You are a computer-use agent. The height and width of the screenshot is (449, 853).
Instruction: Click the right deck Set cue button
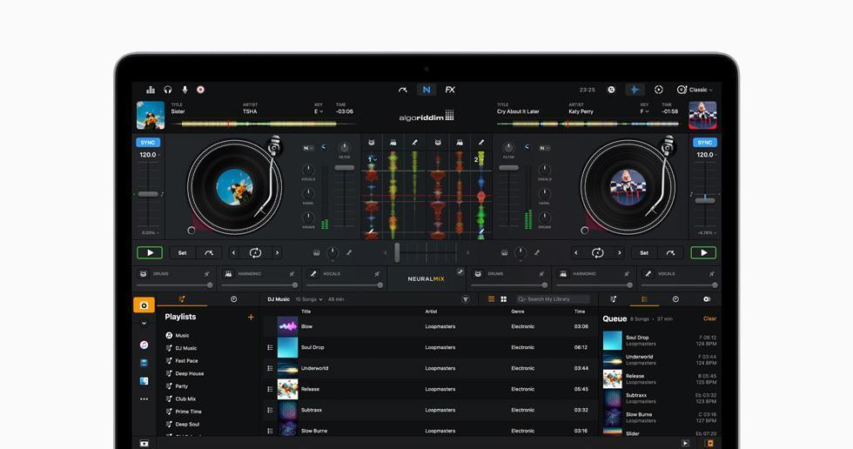coord(644,252)
